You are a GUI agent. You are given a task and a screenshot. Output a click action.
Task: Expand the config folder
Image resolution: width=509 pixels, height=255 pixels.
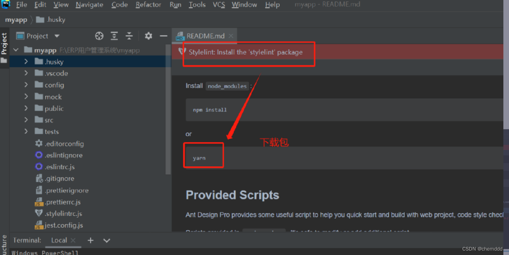[x=26, y=85]
